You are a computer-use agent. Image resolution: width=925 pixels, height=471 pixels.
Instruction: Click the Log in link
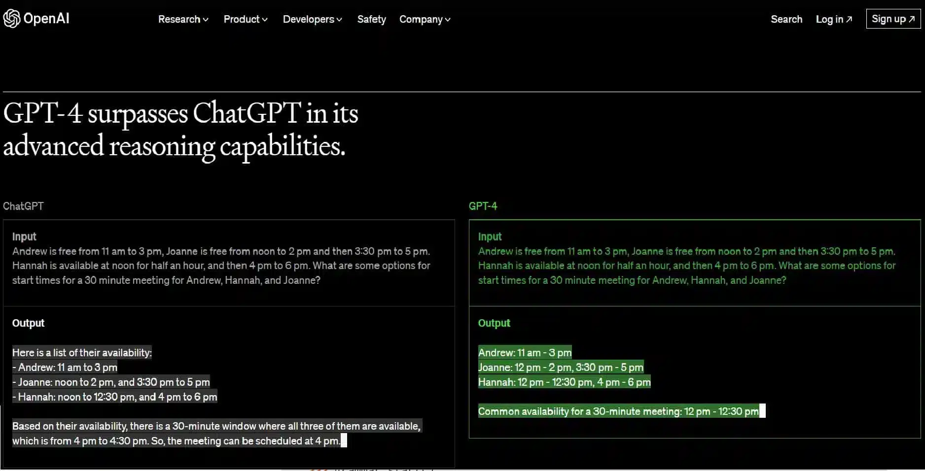click(830, 19)
